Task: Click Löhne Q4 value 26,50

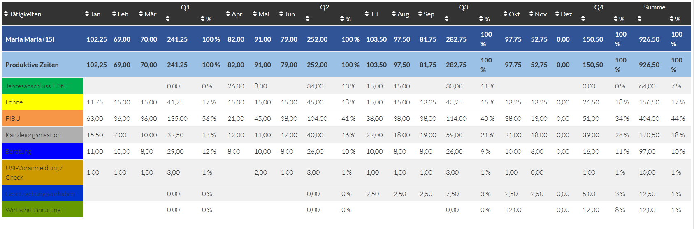Action: (591, 102)
